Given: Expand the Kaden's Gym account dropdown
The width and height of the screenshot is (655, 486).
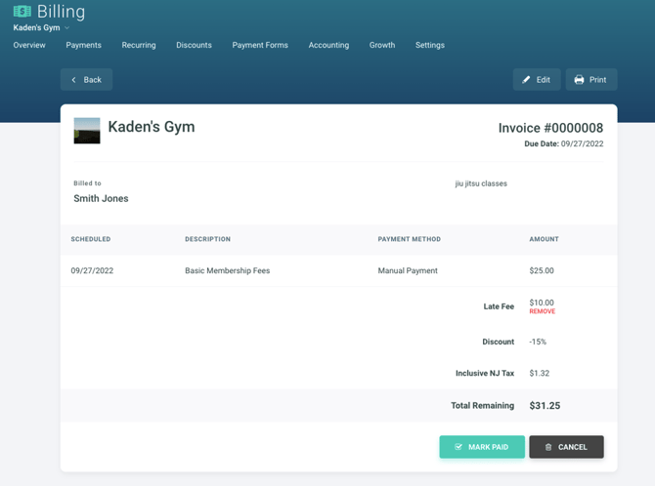Looking at the screenshot, I should click(x=66, y=28).
